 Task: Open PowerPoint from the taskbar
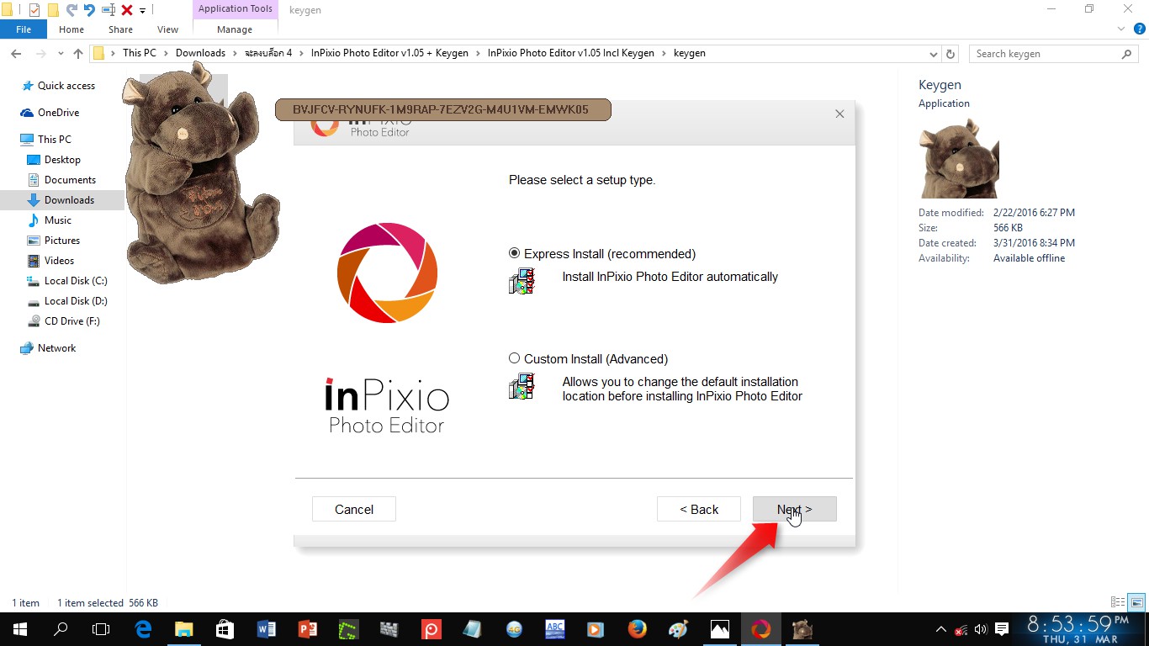[x=308, y=629]
